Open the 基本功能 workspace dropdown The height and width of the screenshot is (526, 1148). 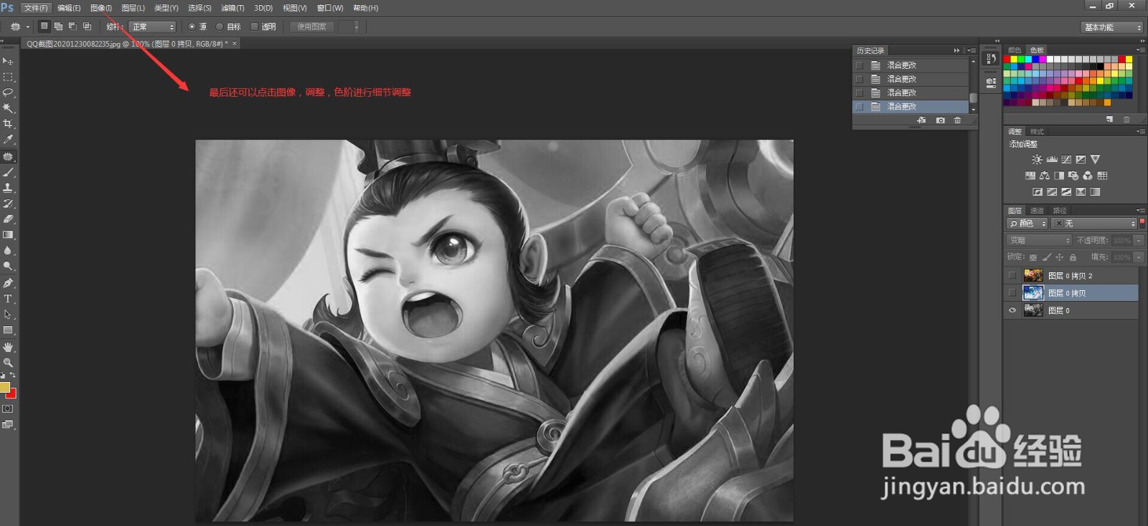coord(1111,27)
